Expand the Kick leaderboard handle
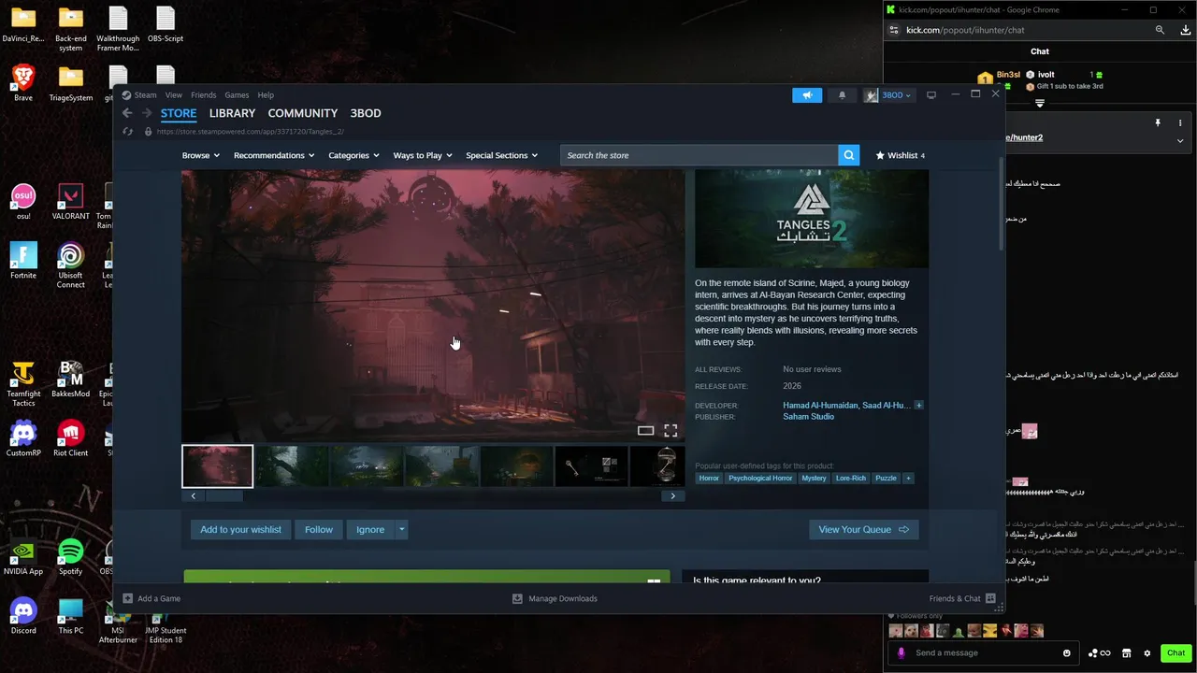 [1039, 104]
